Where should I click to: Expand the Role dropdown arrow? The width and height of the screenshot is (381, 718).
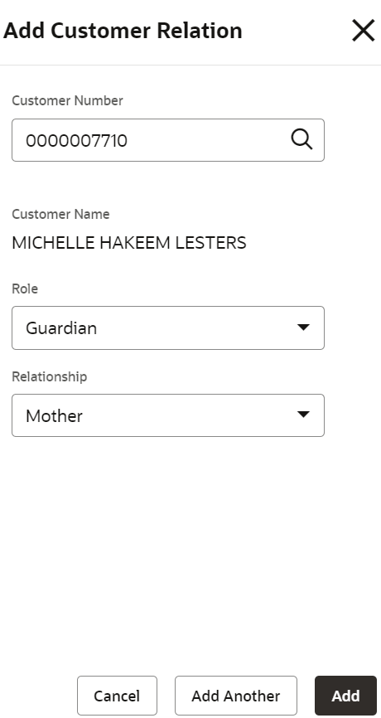pyautogui.click(x=303, y=327)
